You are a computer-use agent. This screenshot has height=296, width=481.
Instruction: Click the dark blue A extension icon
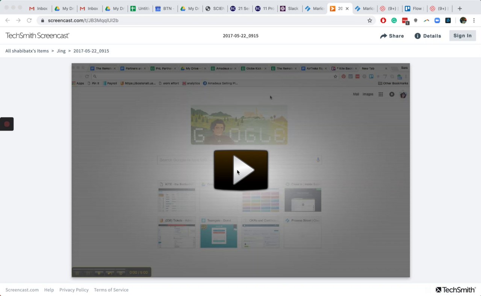click(x=448, y=20)
